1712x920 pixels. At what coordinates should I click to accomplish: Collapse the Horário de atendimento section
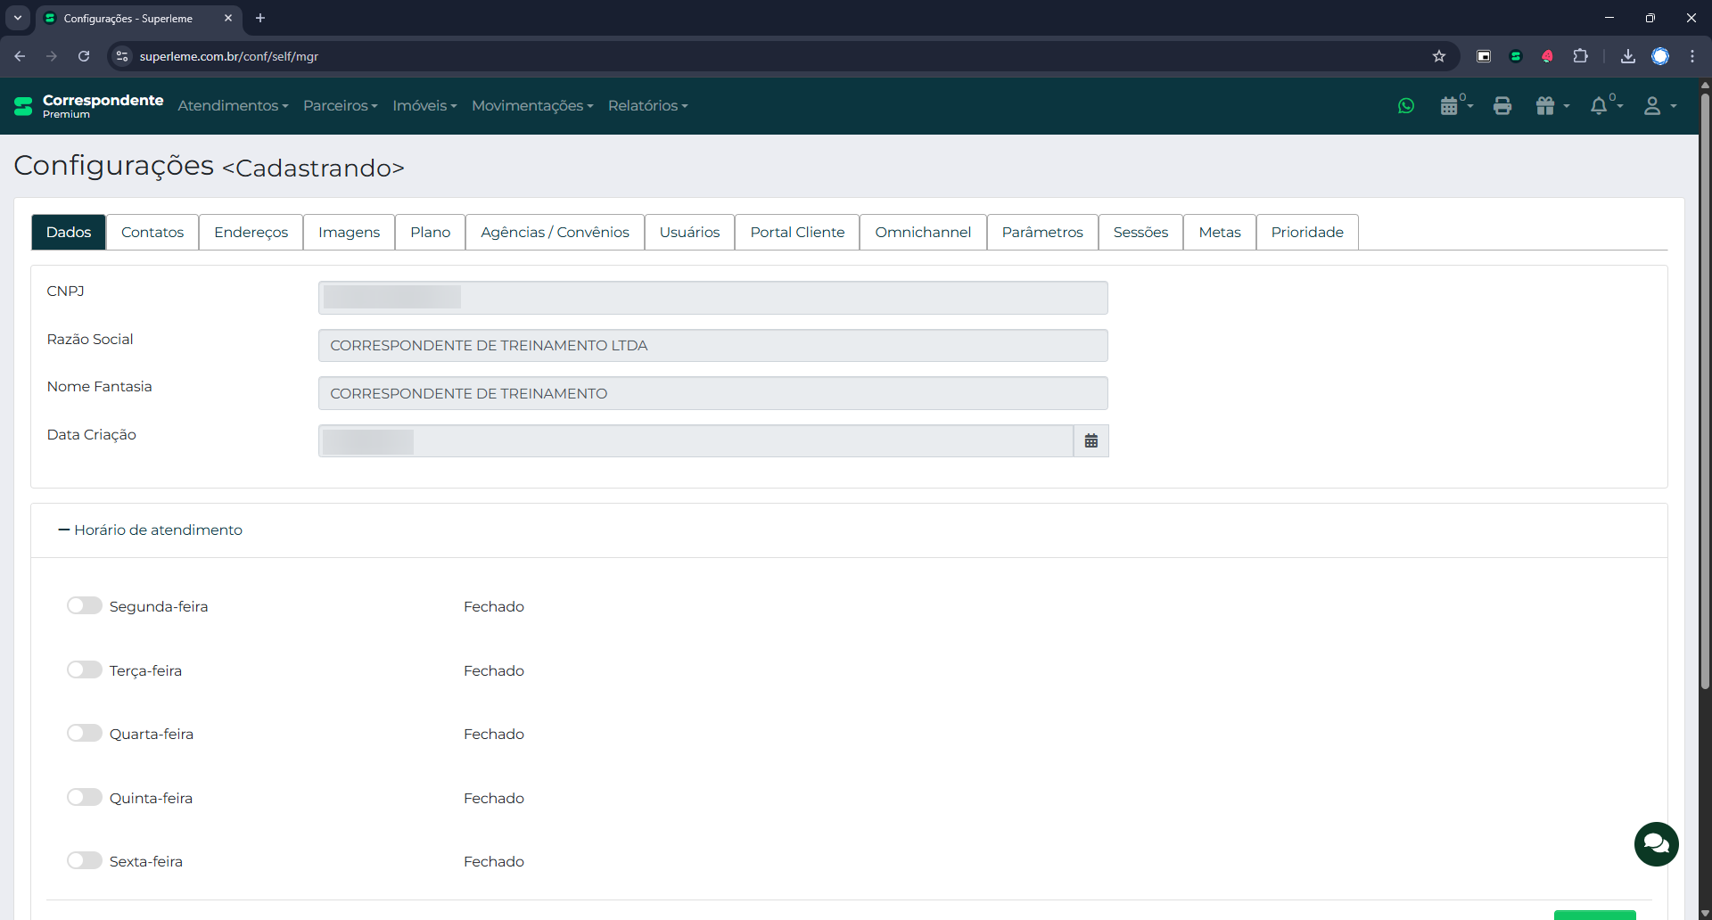(150, 530)
